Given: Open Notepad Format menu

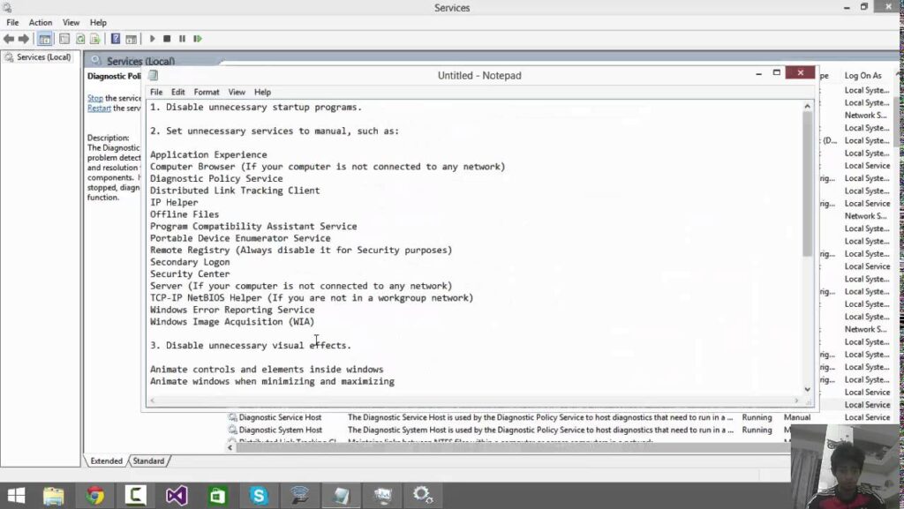Looking at the screenshot, I should 207,92.
